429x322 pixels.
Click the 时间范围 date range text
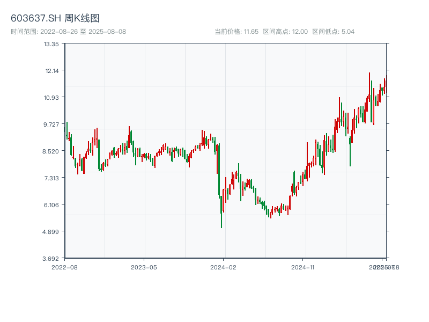69,32
